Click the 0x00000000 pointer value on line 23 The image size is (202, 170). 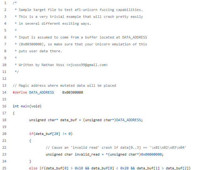point(151,154)
